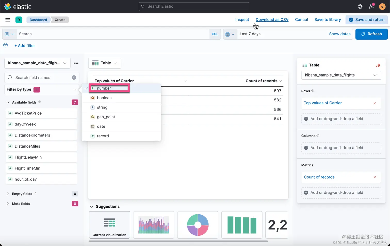Click the Elastic logo
This screenshot has width=390, height=246.
pos(18,6)
